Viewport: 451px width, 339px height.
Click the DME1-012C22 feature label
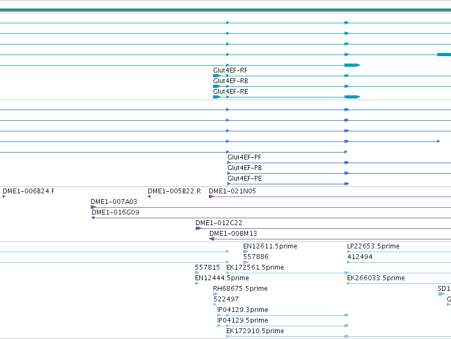coord(219,223)
